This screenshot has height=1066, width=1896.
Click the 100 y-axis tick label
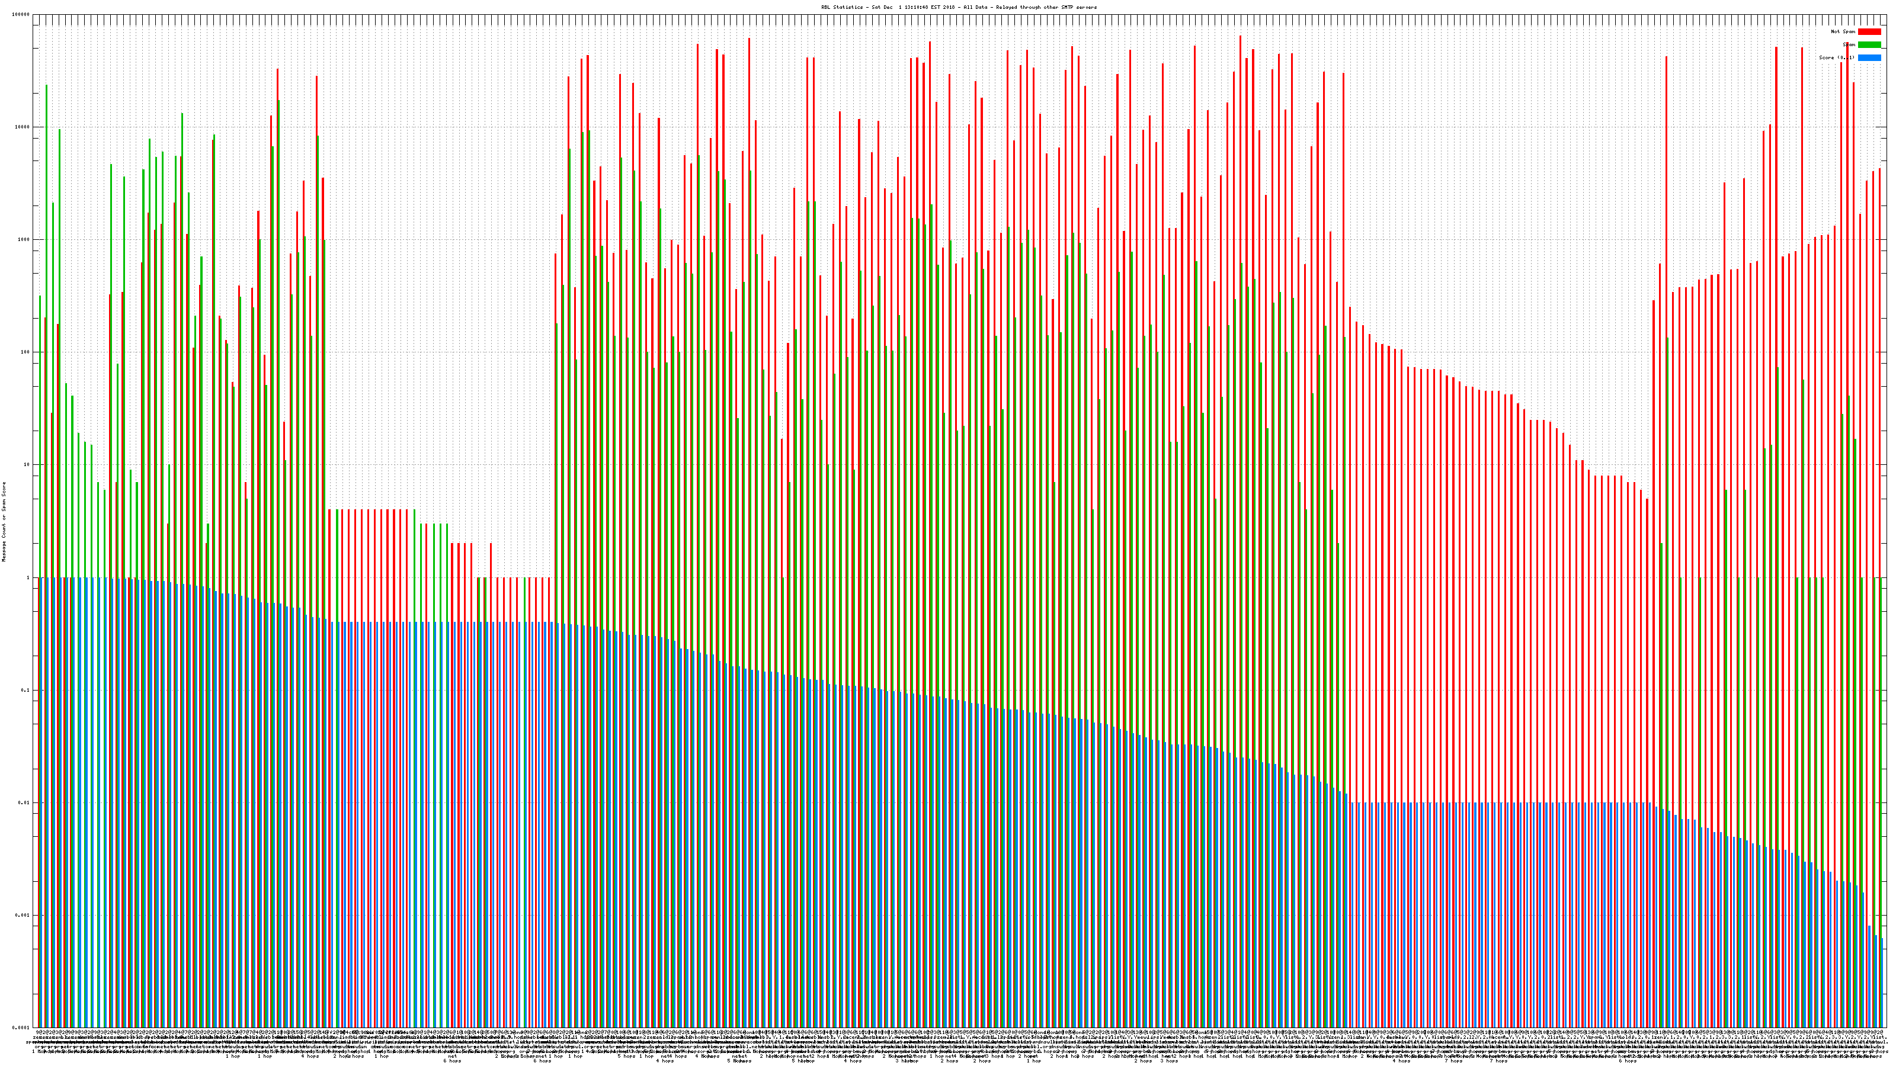[x=25, y=352]
